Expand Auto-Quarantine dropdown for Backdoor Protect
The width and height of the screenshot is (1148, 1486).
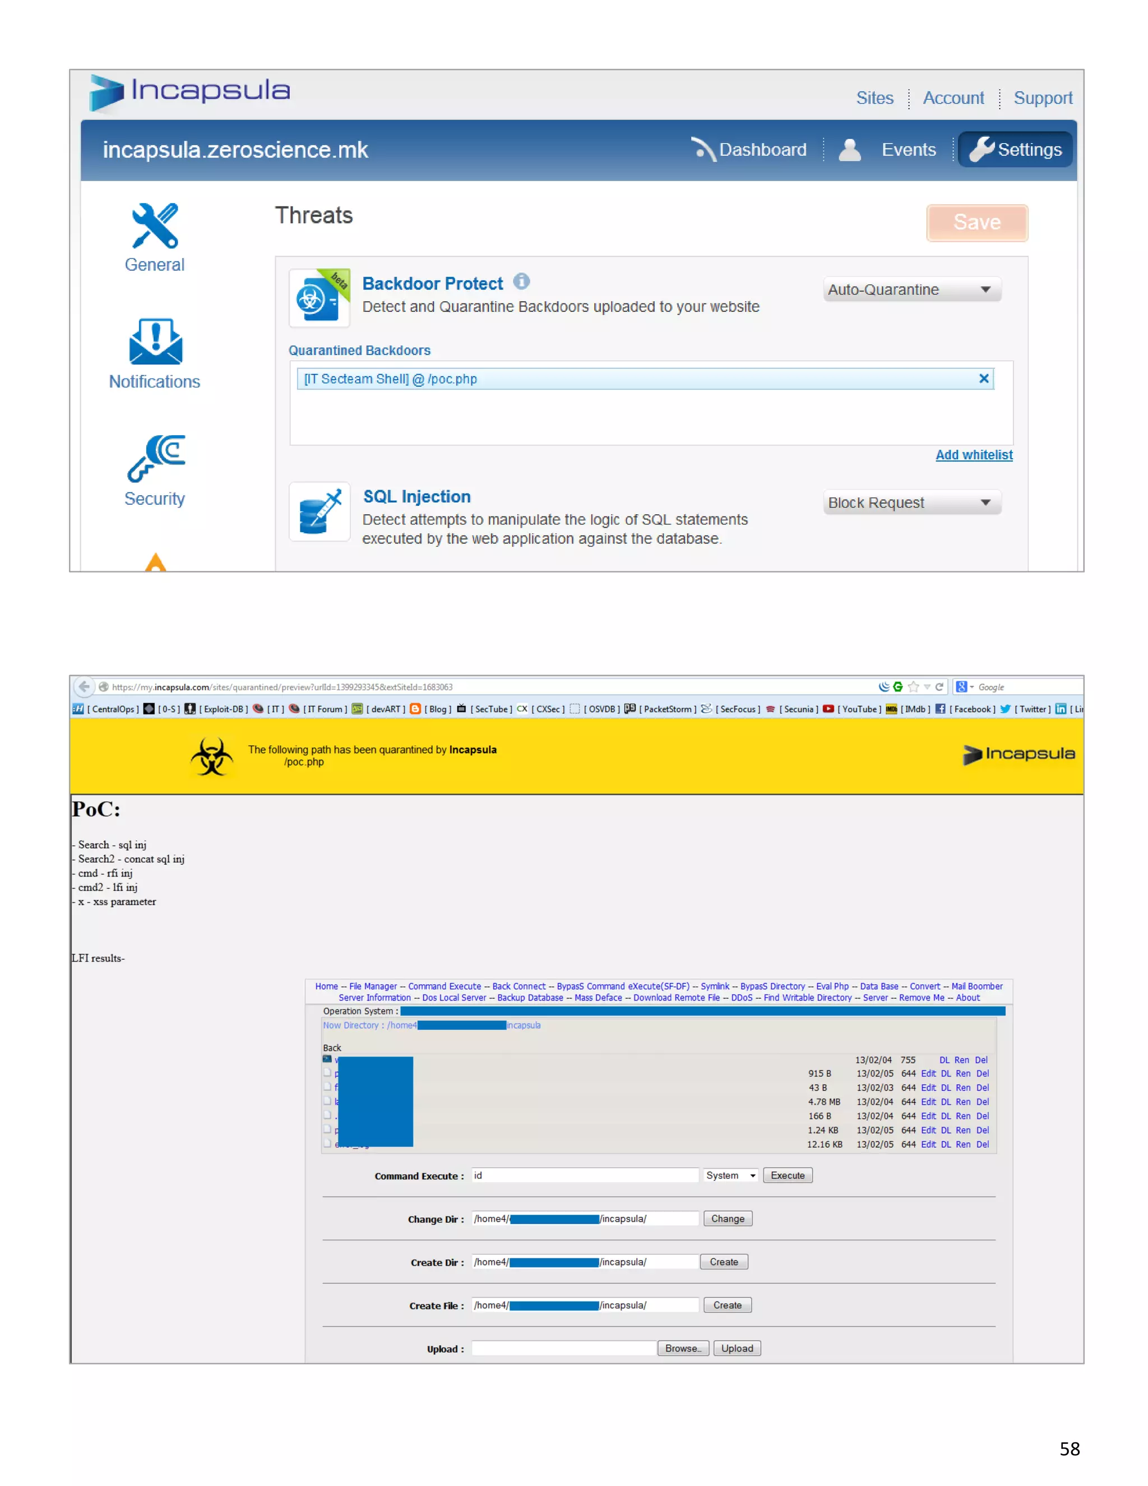tap(911, 290)
